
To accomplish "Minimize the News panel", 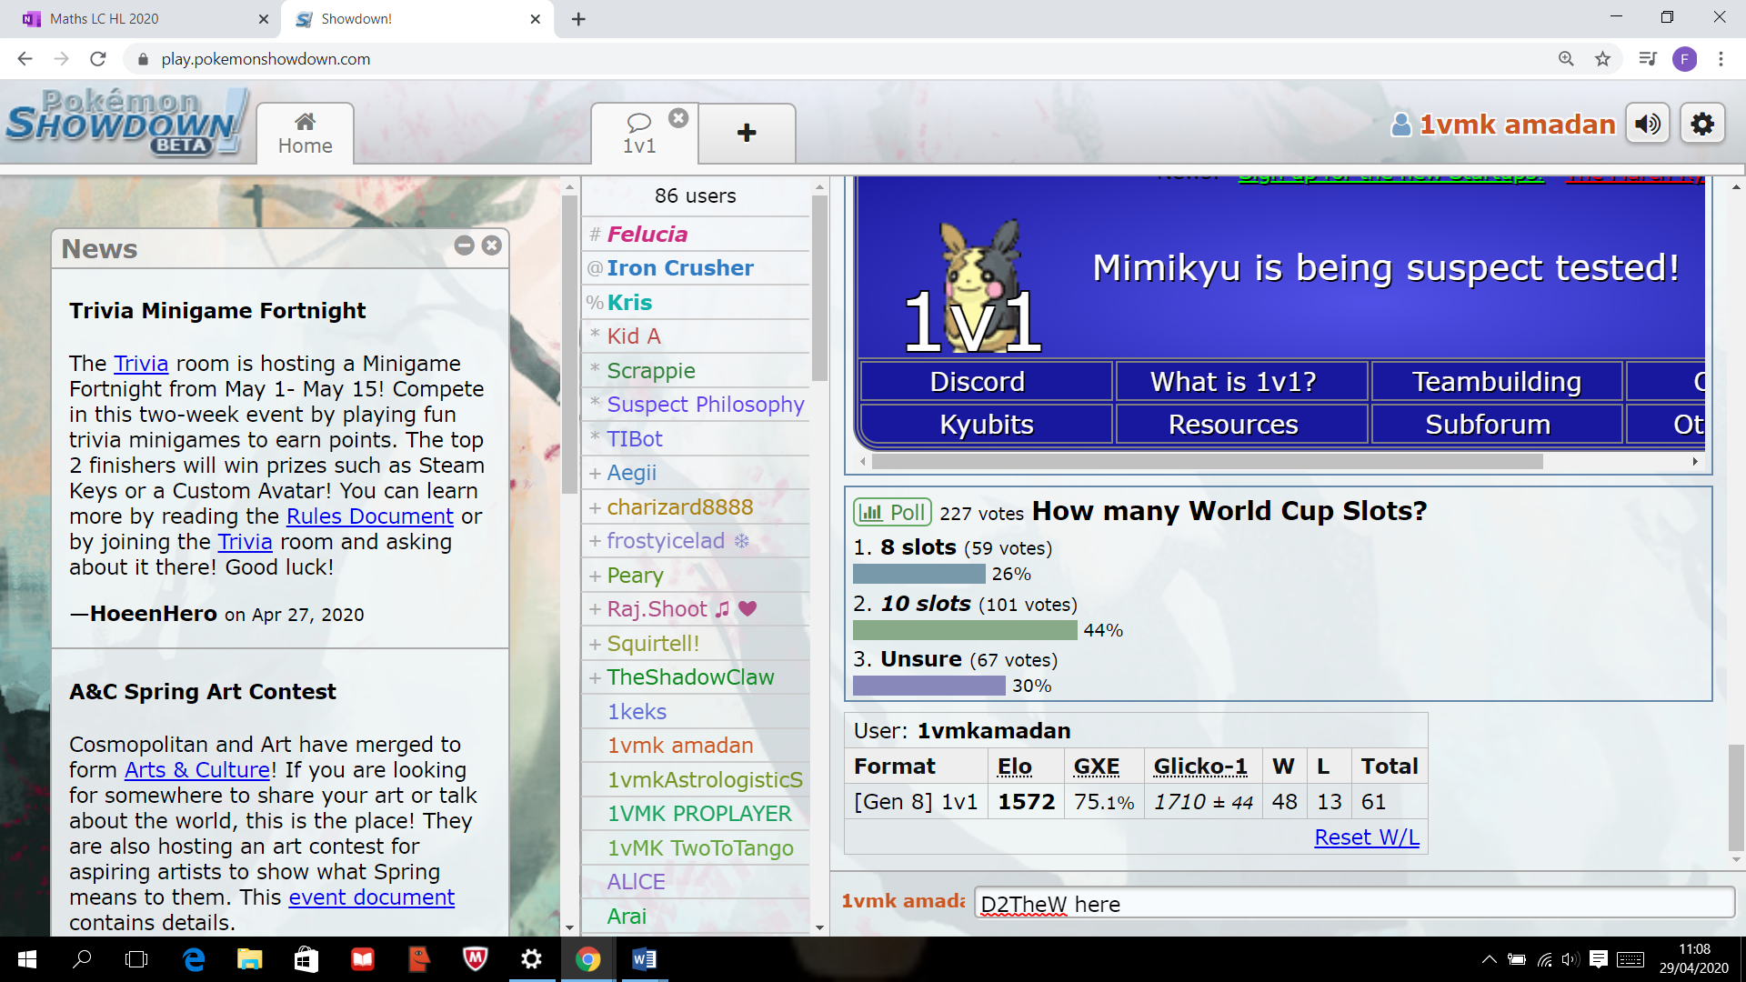I will pyautogui.click(x=465, y=245).
